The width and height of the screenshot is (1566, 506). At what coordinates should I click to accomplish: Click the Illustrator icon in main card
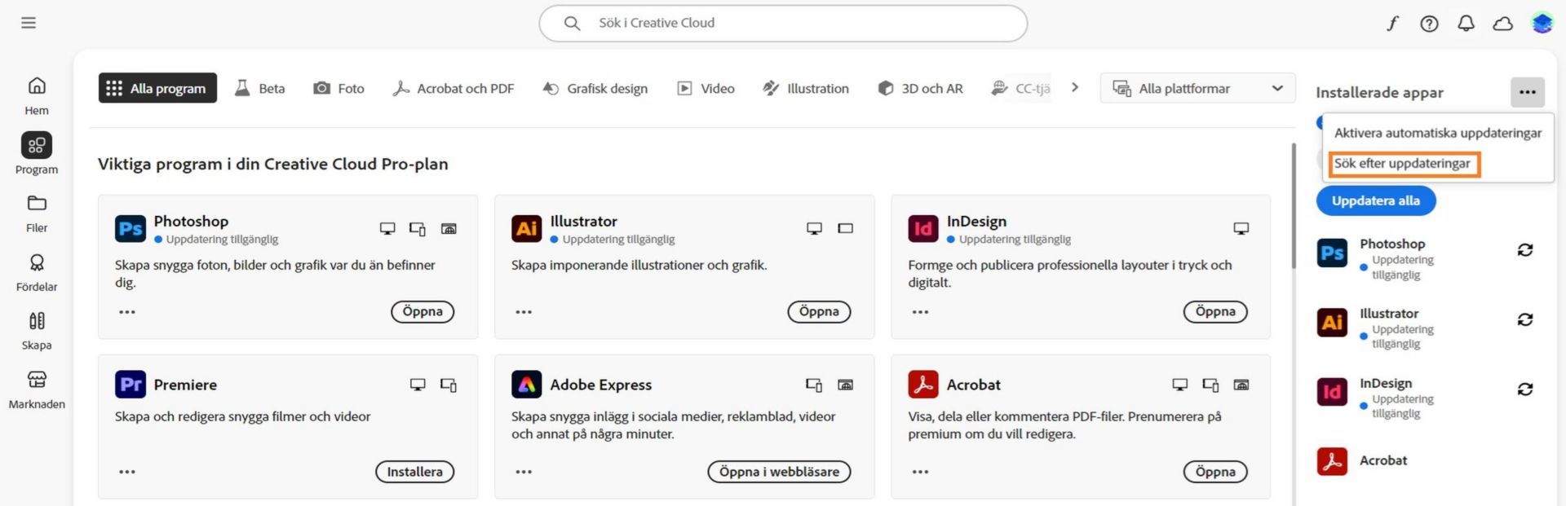click(527, 229)
